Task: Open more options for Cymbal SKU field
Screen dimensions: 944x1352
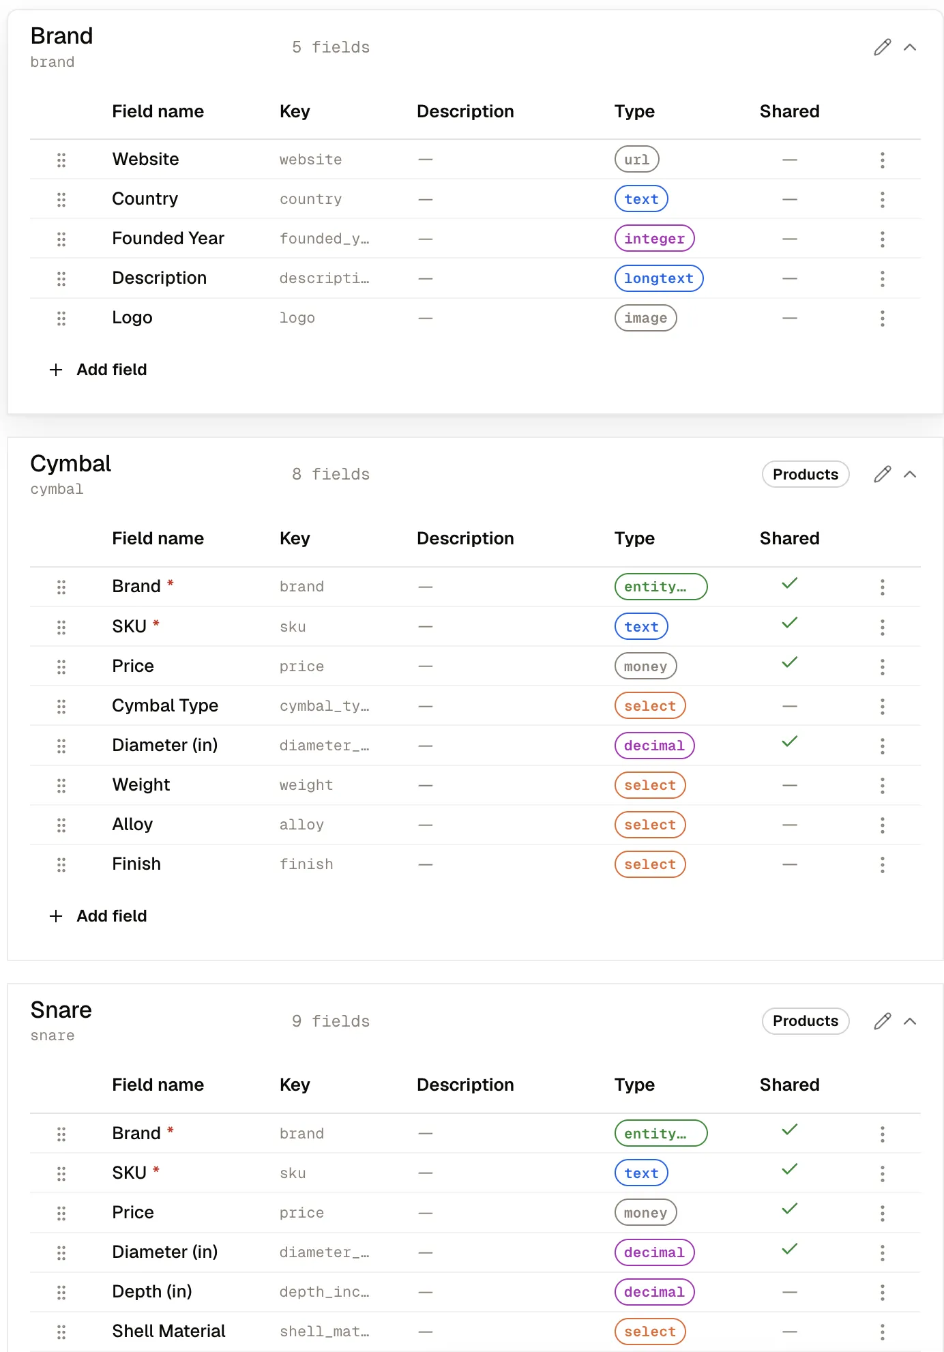Action: point(883,627)
